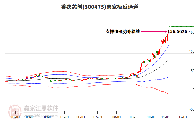Click the 150 price axis label
195x121 pixels.
(192, 32)
